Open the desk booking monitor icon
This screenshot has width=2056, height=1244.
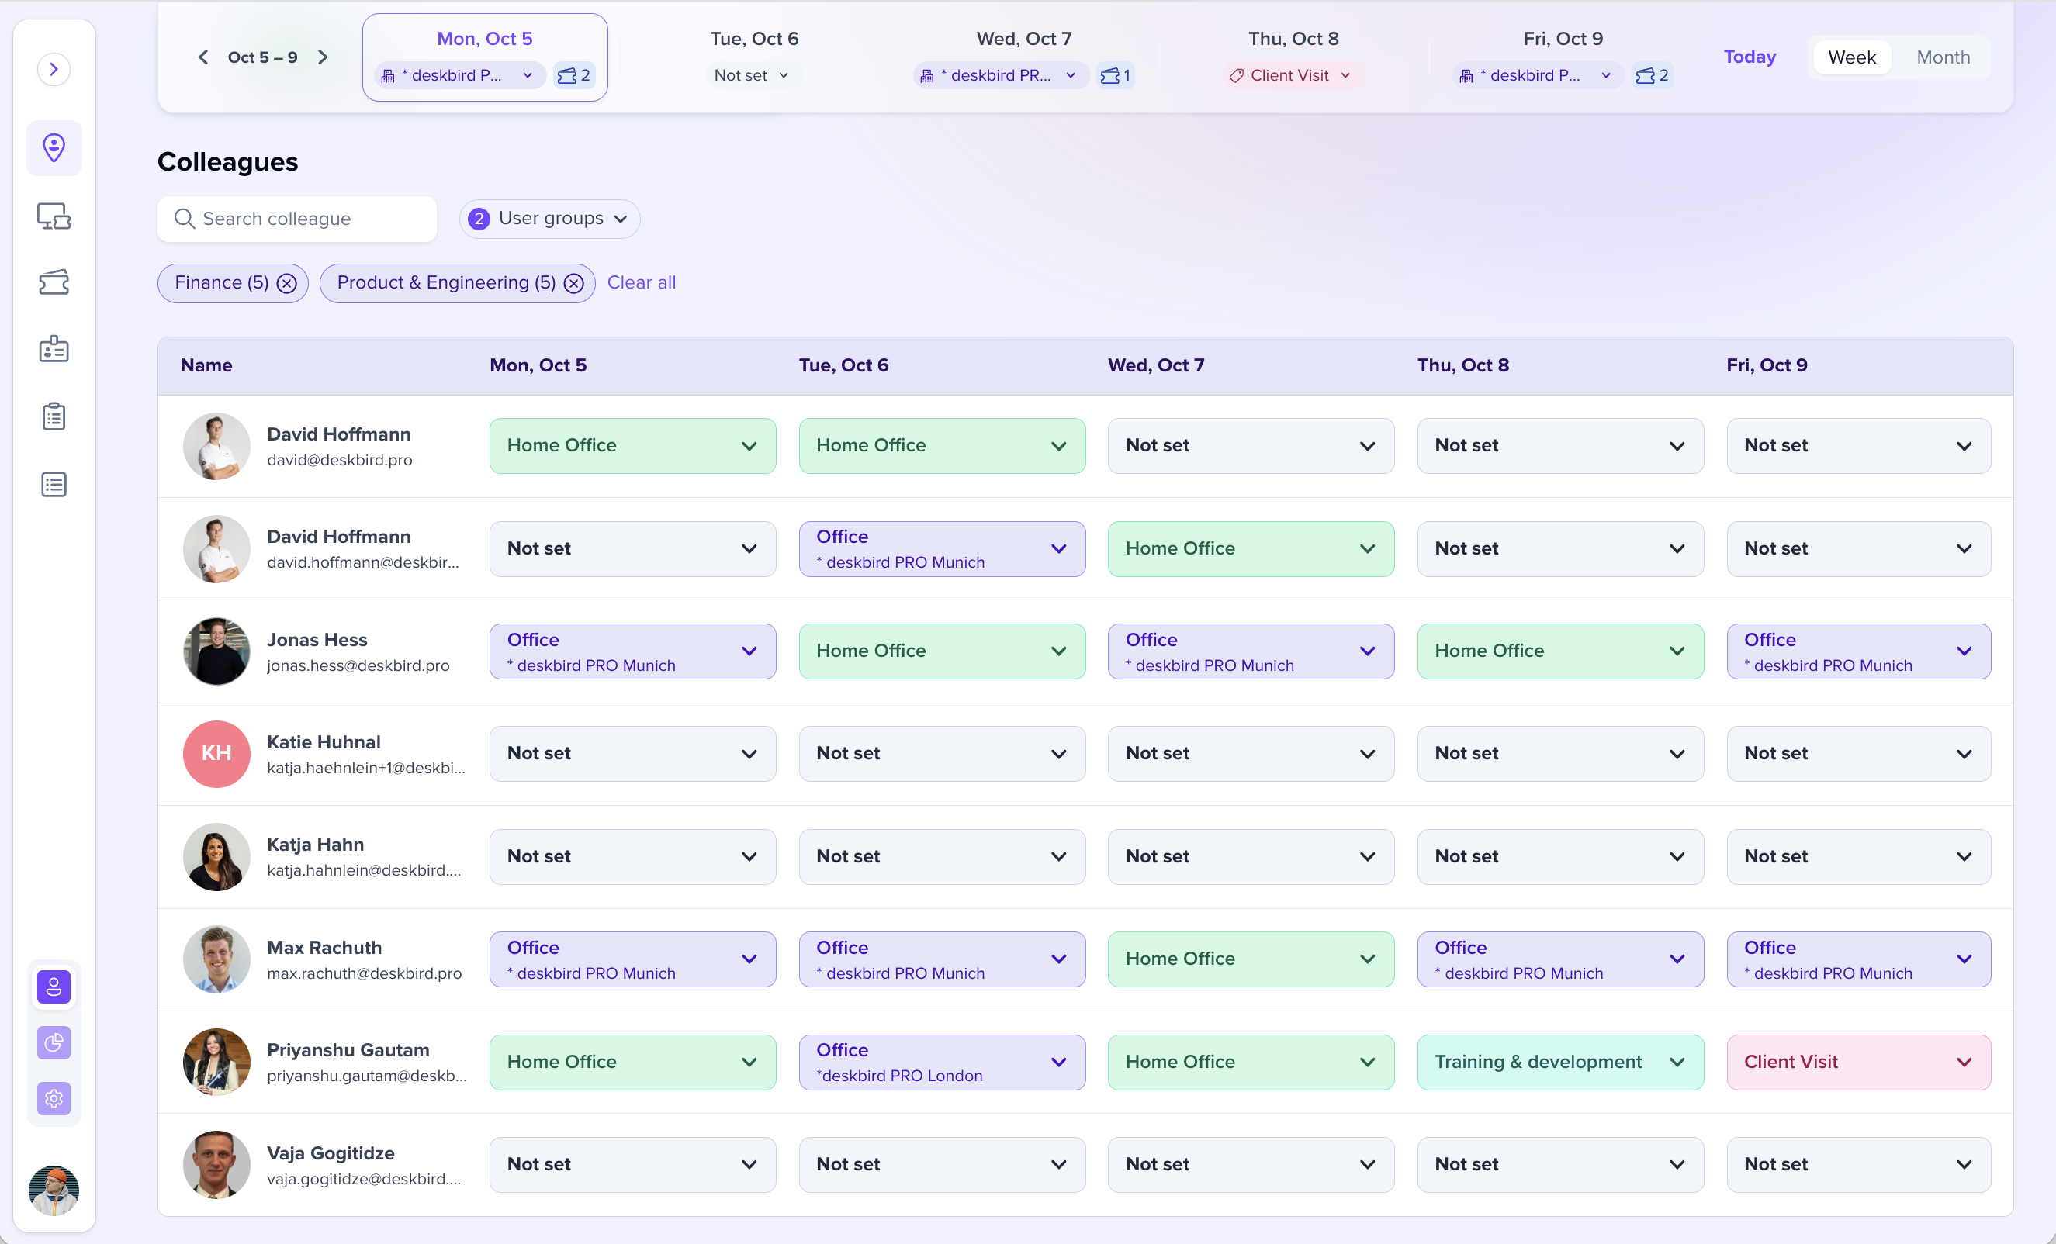tap(54, 216)
